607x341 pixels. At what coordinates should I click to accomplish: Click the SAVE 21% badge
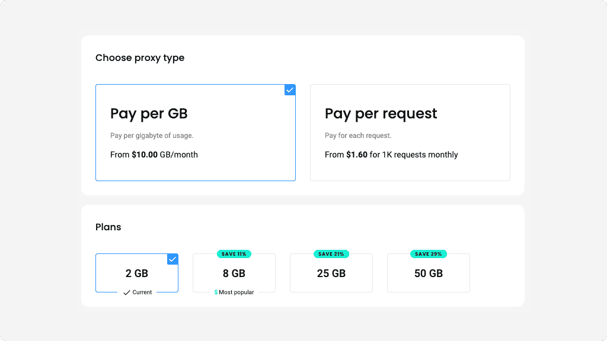pos(331,254)
